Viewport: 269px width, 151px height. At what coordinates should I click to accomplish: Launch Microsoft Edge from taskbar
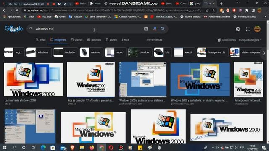pyautogui.click(x=43, y=148)
